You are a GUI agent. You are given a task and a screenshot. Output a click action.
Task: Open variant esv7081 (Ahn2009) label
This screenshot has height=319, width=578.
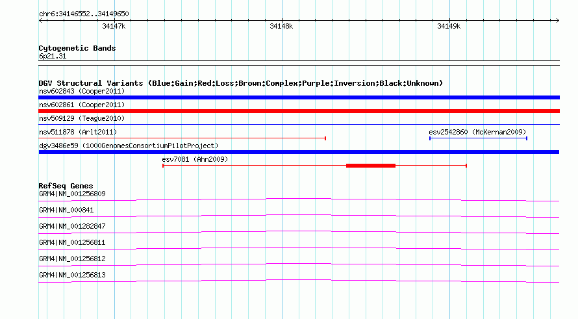click(x=195, y=159)
